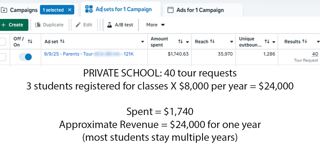Remove the 1 selected filter chip
Screen dimensions: 320x153
tap(70, 10)
